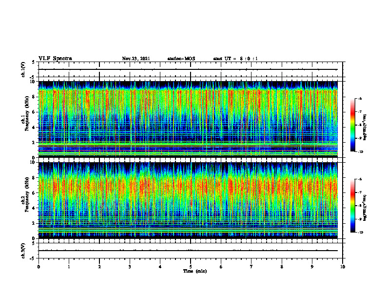The height and width of the screenshot is (299, 386).
Task: Click the ch.1 frequency tick label "6"
Action: 34,112
